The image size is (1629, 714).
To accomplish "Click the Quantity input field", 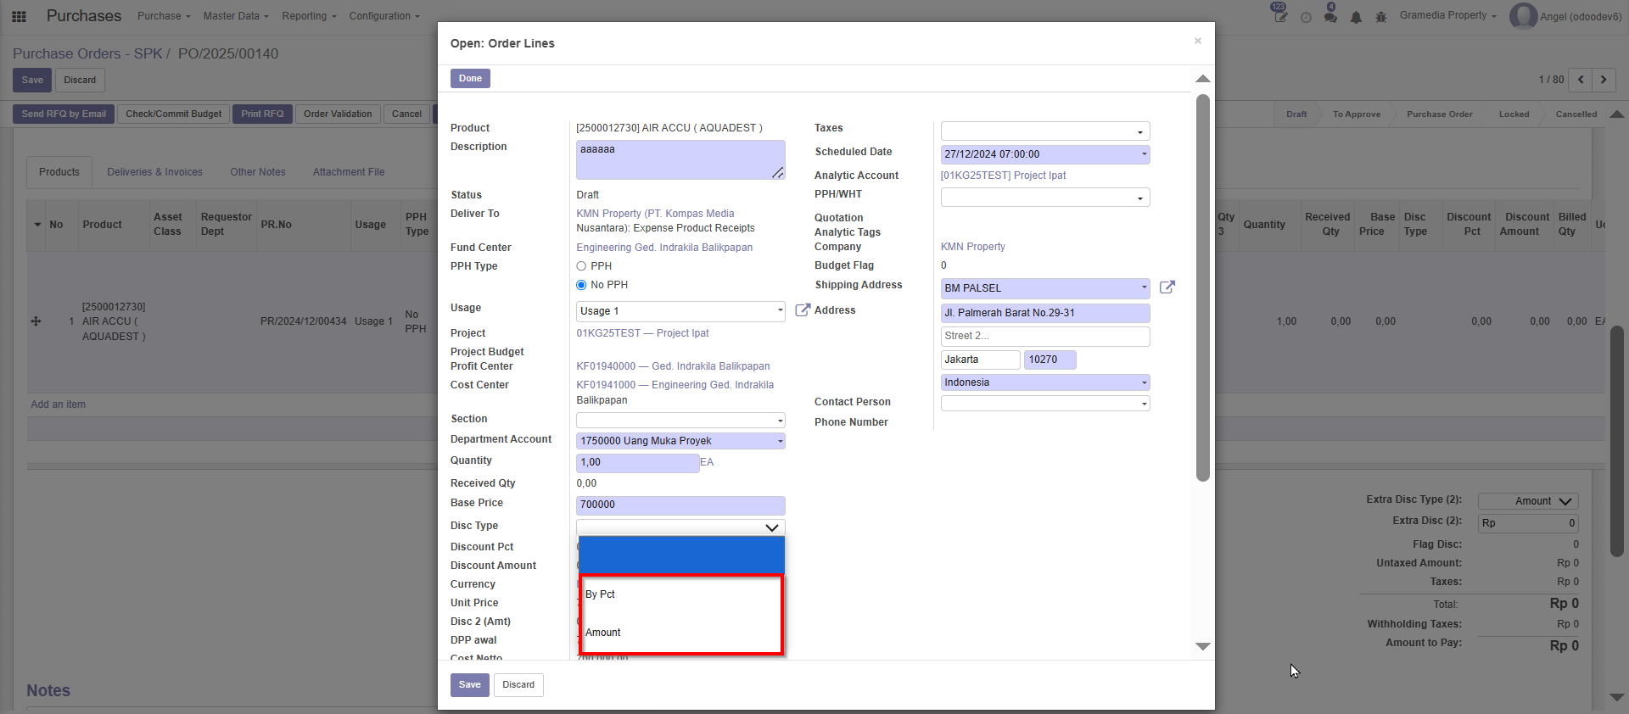I will 638,463.
